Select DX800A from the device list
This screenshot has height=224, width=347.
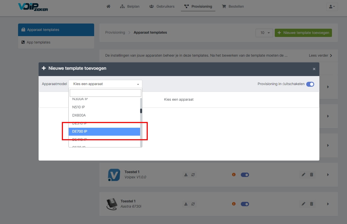[x=104, y=115]
